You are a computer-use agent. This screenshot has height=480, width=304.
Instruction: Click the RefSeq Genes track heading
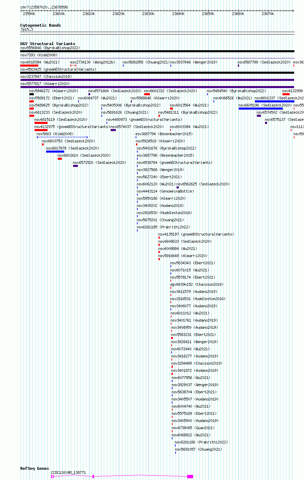[x=34, y=468]
